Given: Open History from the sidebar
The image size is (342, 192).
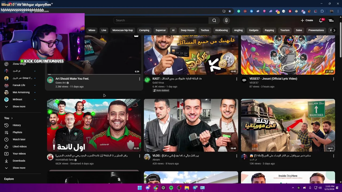Looking at the screenshot, I should point(20,125).
